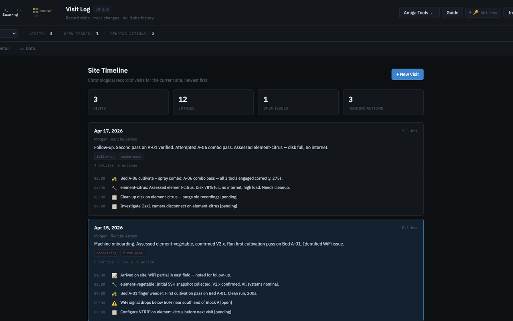Image resolution: width=513 pixels, height=321 pixels.
Task: Select the combo-pass tag
Action: tap(131, 156)
